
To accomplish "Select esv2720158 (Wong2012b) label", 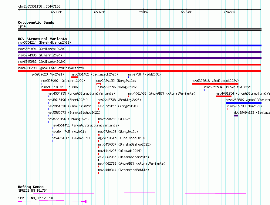I will click(118, 132).
